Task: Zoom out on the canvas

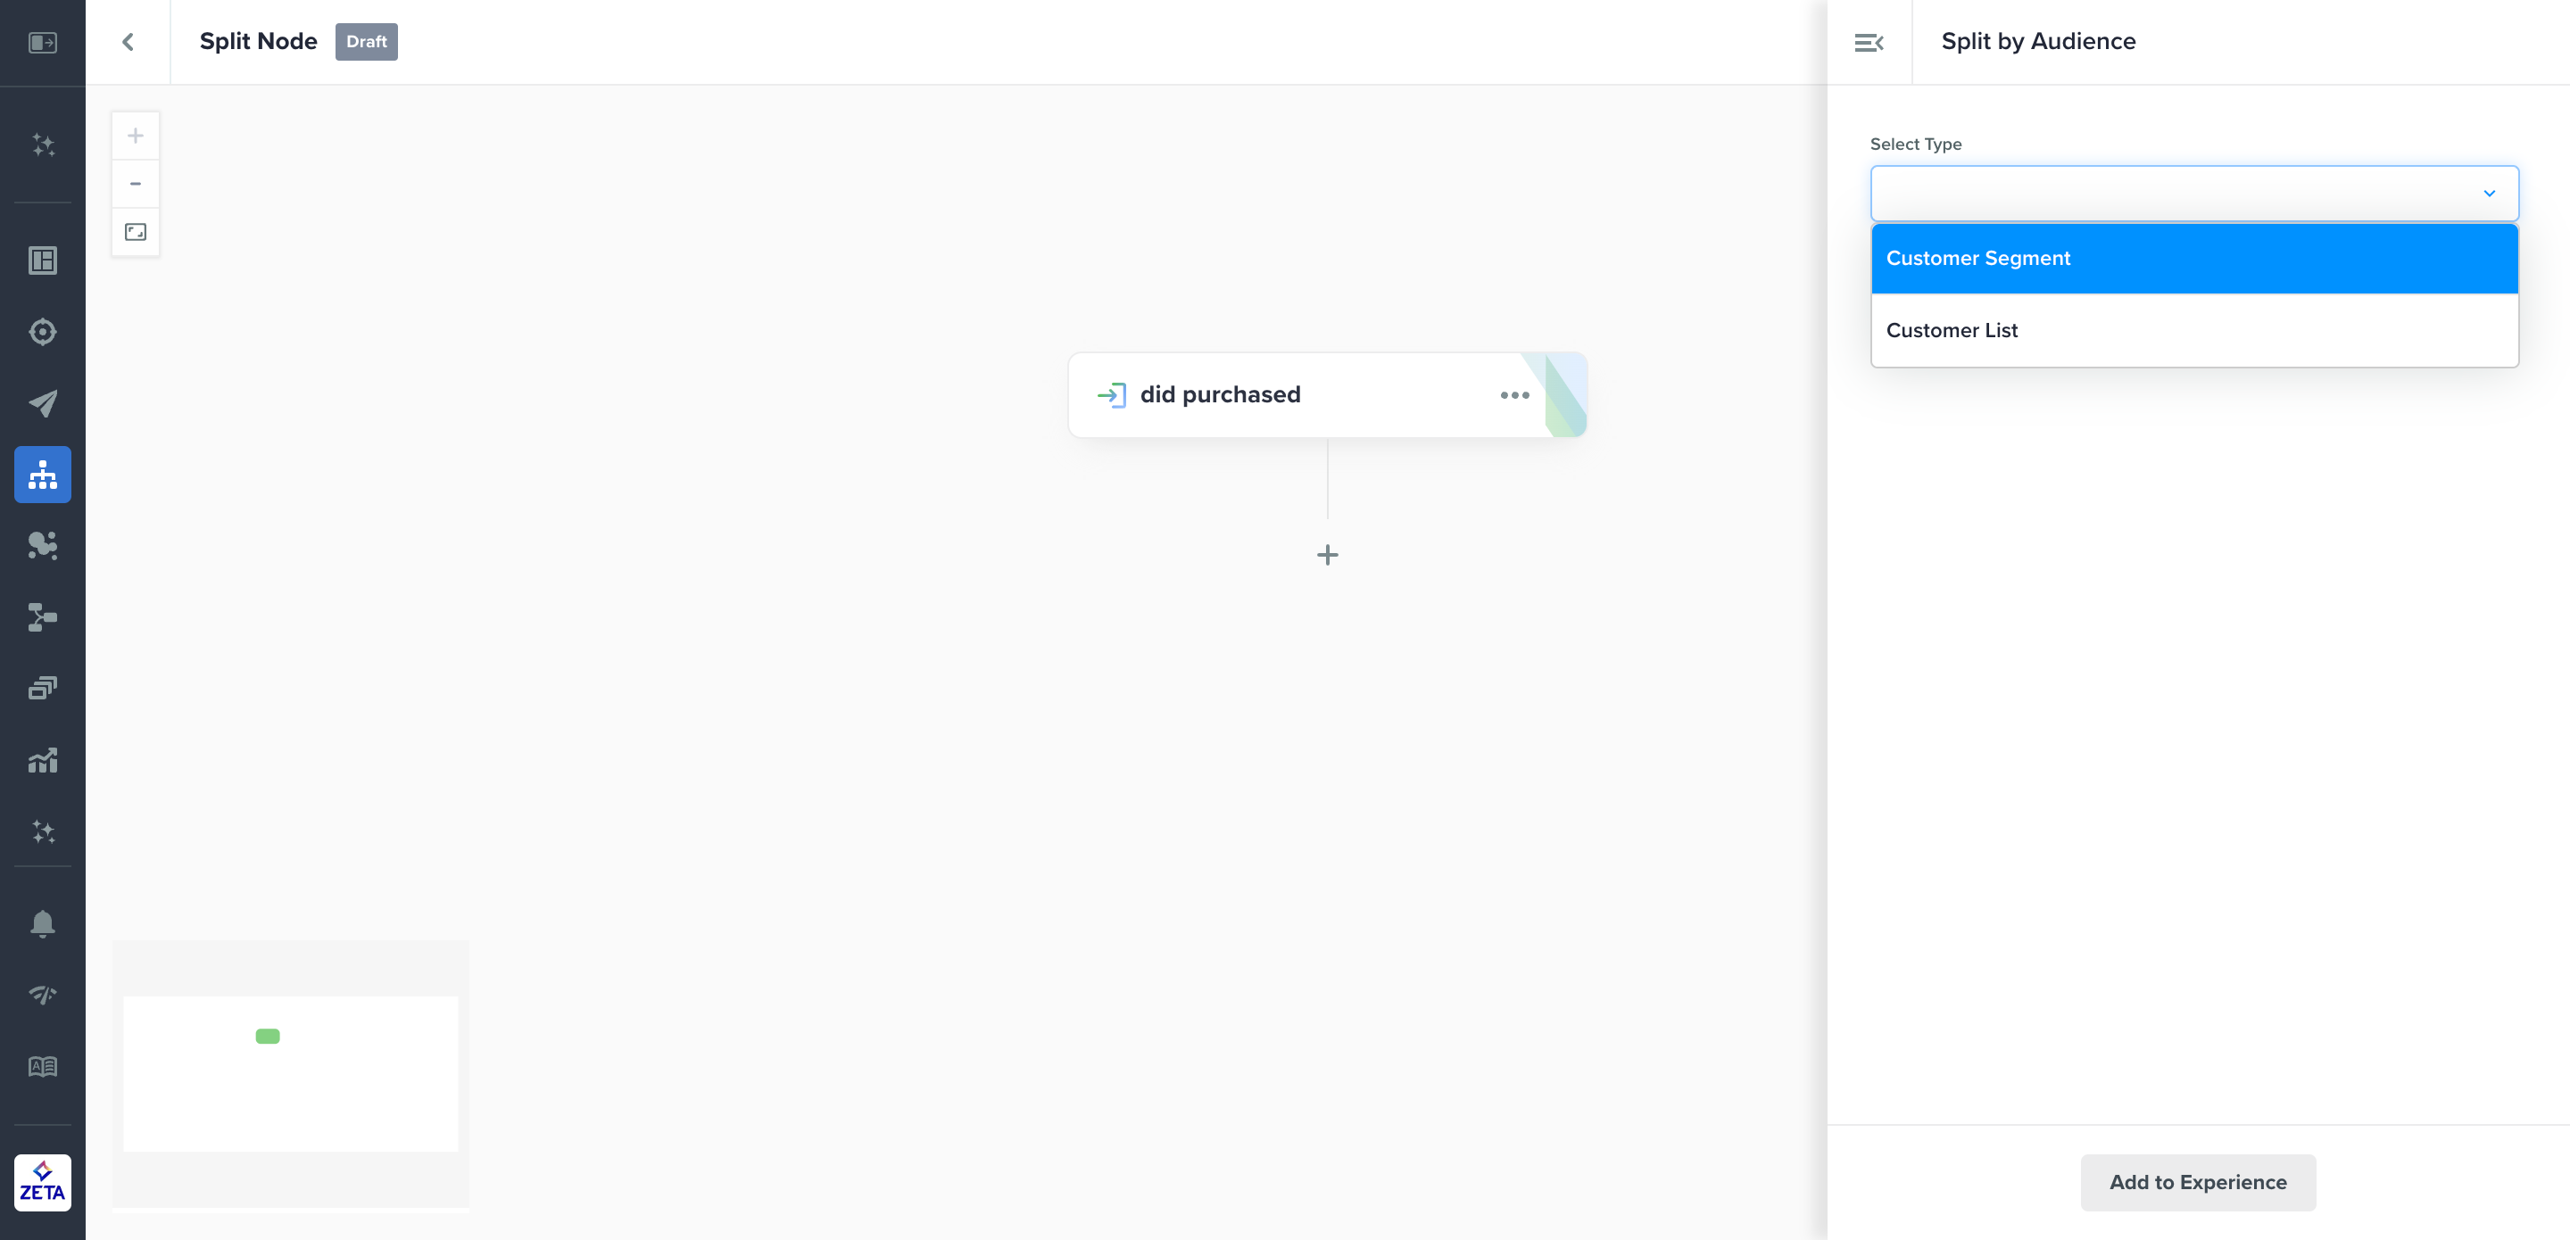Action: click(136, 184)
